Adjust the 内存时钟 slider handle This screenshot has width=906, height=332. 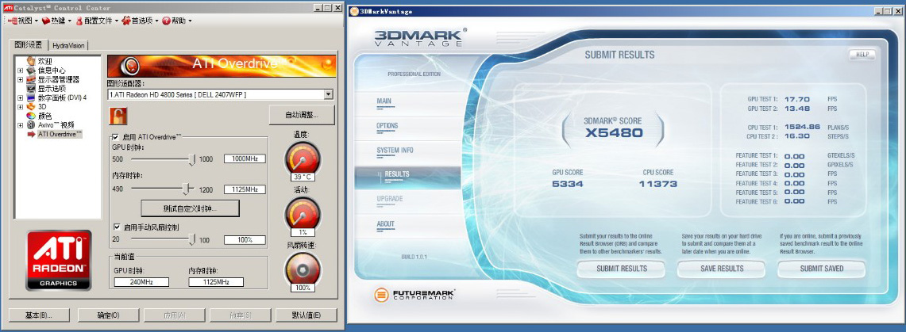(186, 189)
